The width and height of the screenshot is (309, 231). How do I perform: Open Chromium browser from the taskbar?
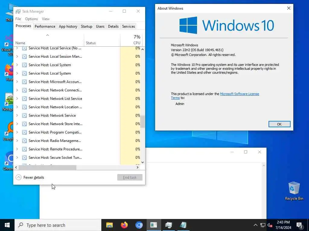[139, 225]
